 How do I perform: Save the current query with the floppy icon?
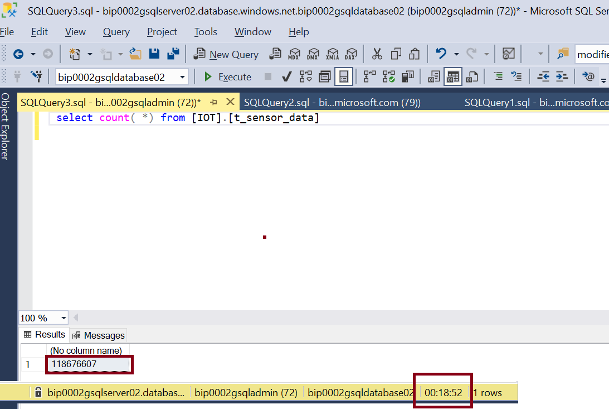pos(154,54)
